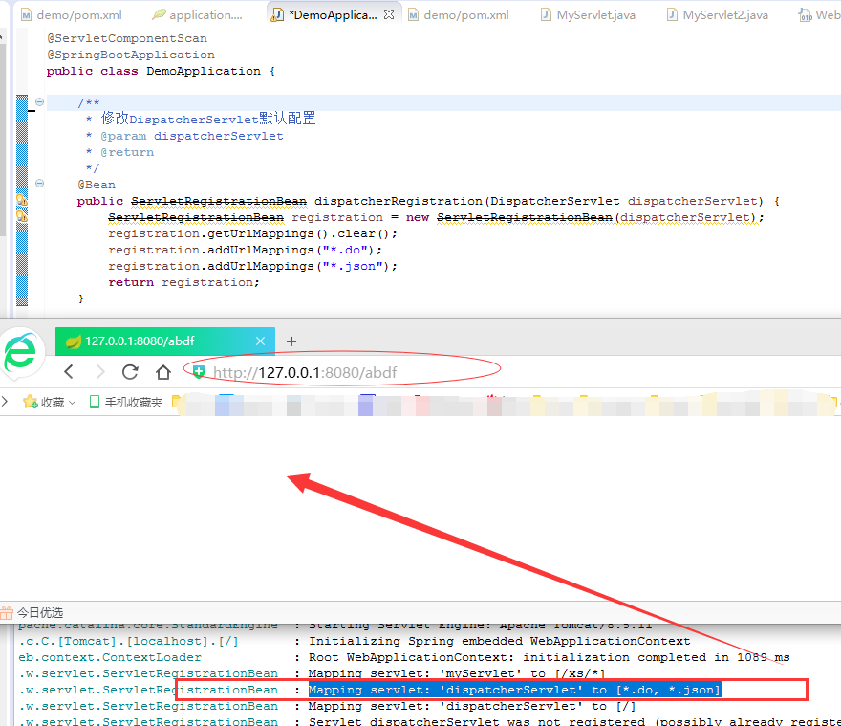The height and width of the screenshot is (726, 841).
Task: Expand the bookmarks bar side chevron
Action: click(5, 402)
